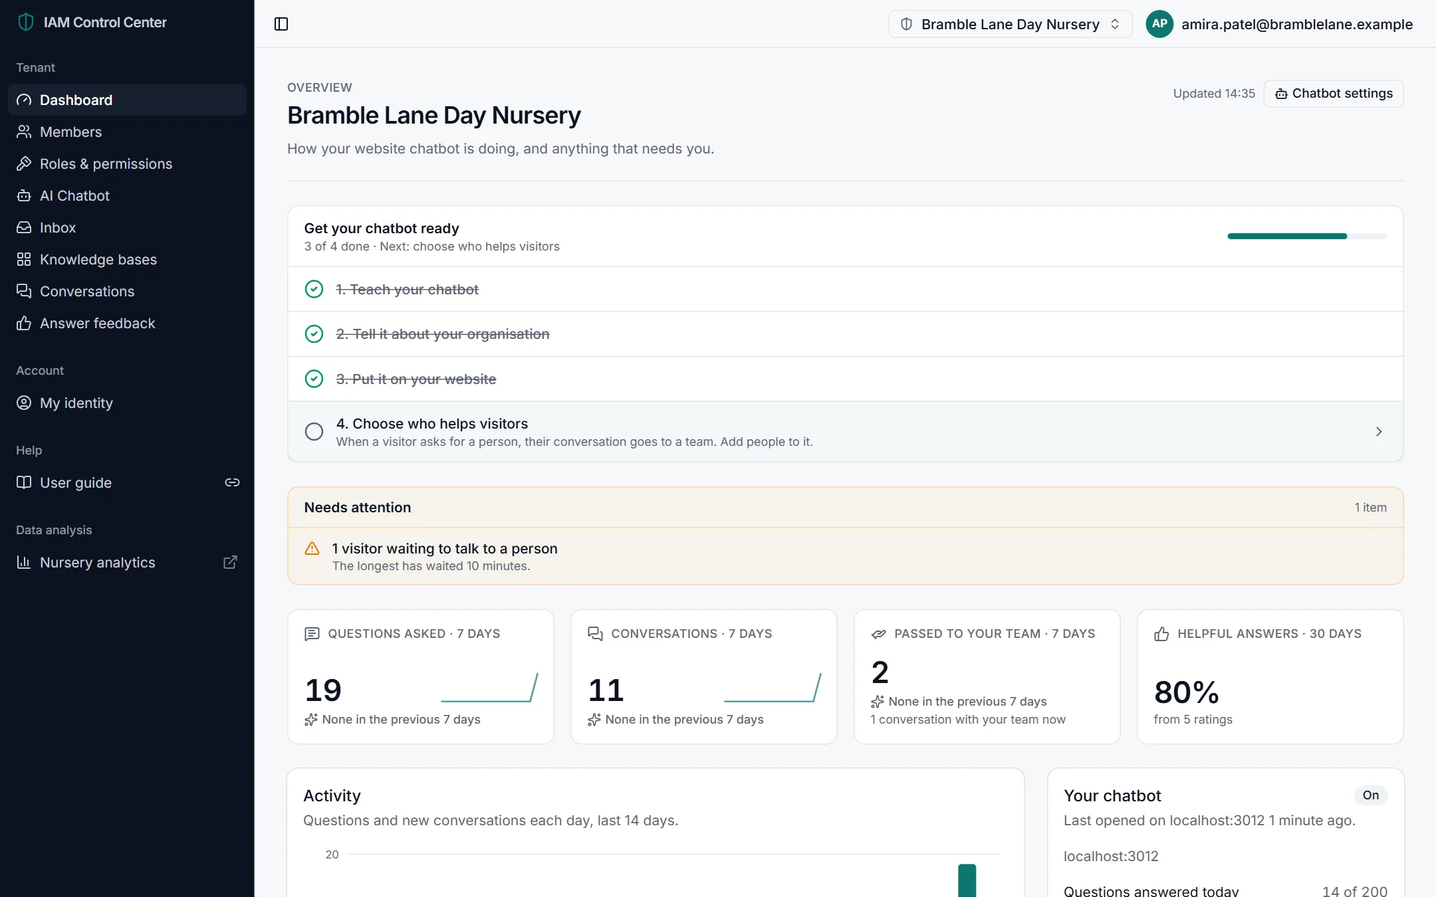The image size is (1436, 897).
Task: Mark step 4 Choose who helps visitors circle
Action: pos(314,431)
